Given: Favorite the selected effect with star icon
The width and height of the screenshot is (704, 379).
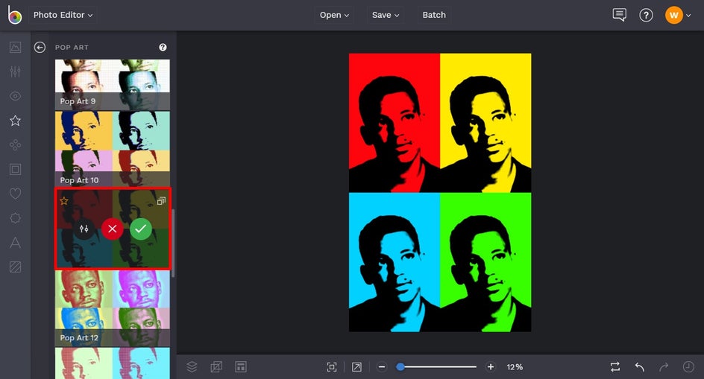Looking at the screenshot, I should click(x=63, y=200).
